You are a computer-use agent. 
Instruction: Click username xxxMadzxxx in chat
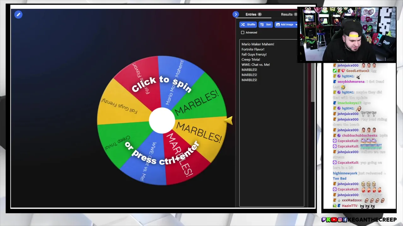point(352,200)
